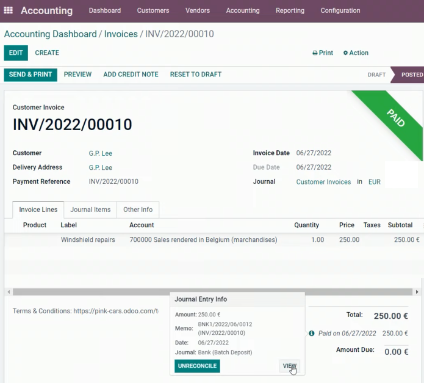Click the 1.00 quantity cell
Viewport: 424px width, 383px height.
317,240
